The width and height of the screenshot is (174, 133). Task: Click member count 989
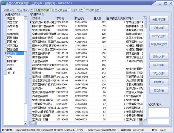click(x=104, y=42)
